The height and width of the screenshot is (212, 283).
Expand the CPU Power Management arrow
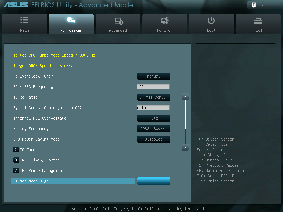pos(16,170)
